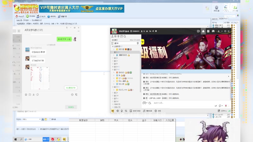
Task: Open the app grid icon in YY header
Action: (x=208, y=31)
